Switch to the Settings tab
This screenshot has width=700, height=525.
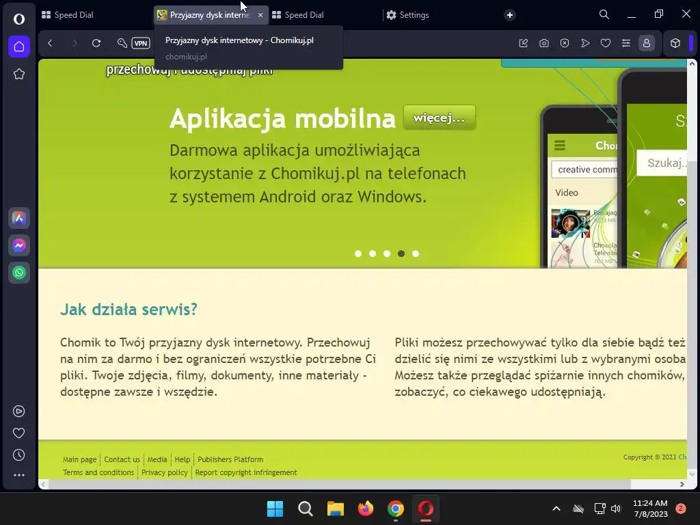click(x=440, y=15)
